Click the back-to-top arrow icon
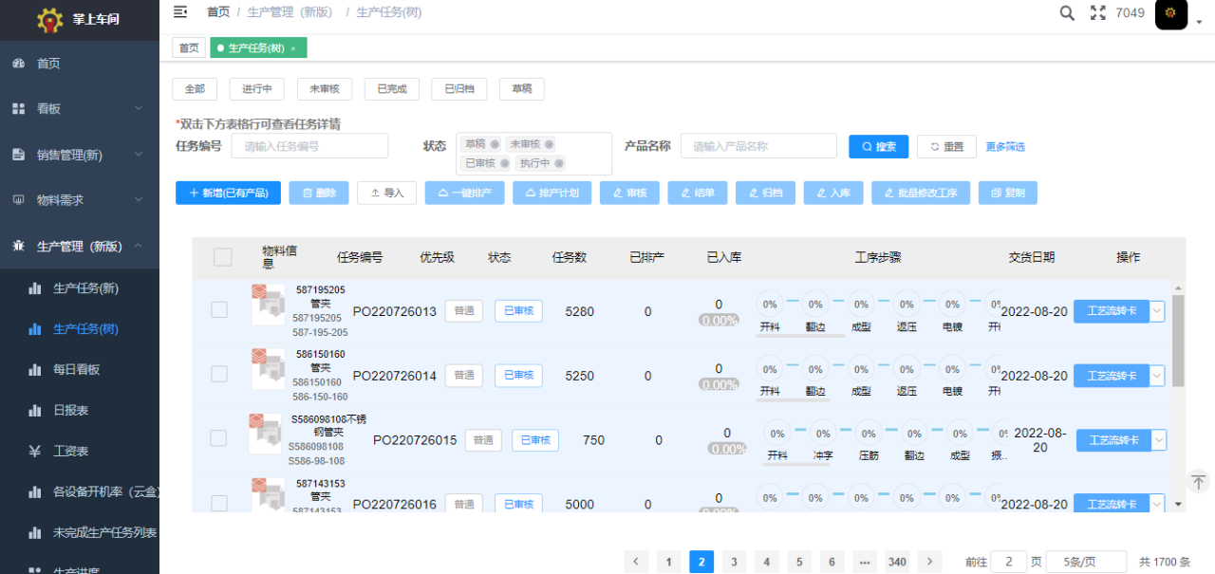Screen dimensions: 1215x574 pos(1198,481)
